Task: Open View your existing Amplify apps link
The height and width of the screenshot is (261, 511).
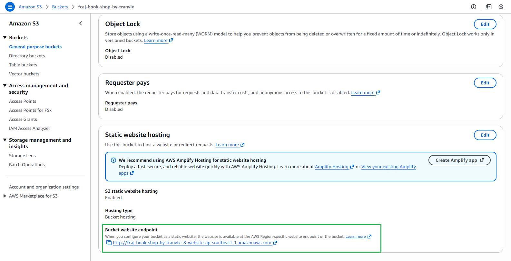Action: click(x=388, y=167)
